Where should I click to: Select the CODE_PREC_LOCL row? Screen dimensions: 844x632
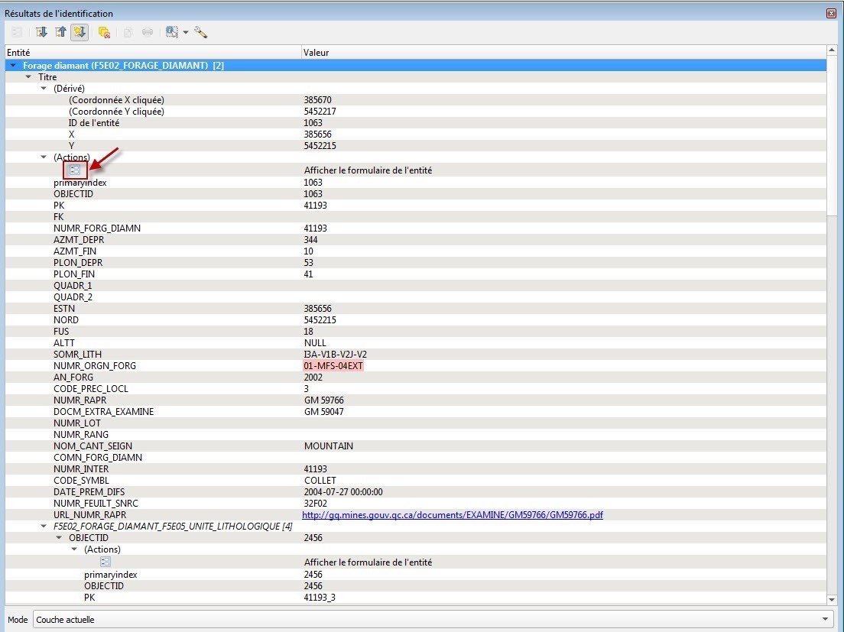416,388
